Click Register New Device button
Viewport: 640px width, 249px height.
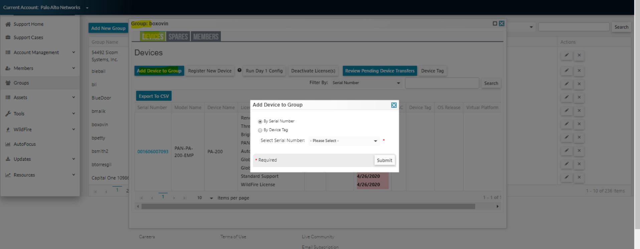210,71
